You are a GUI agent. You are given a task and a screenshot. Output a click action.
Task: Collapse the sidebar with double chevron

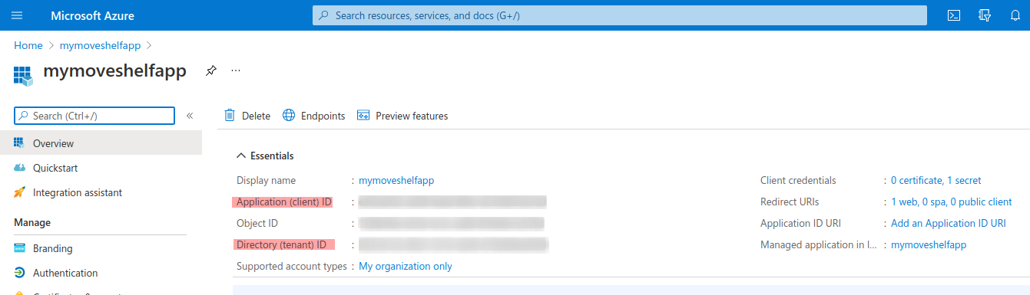(190, 116)
